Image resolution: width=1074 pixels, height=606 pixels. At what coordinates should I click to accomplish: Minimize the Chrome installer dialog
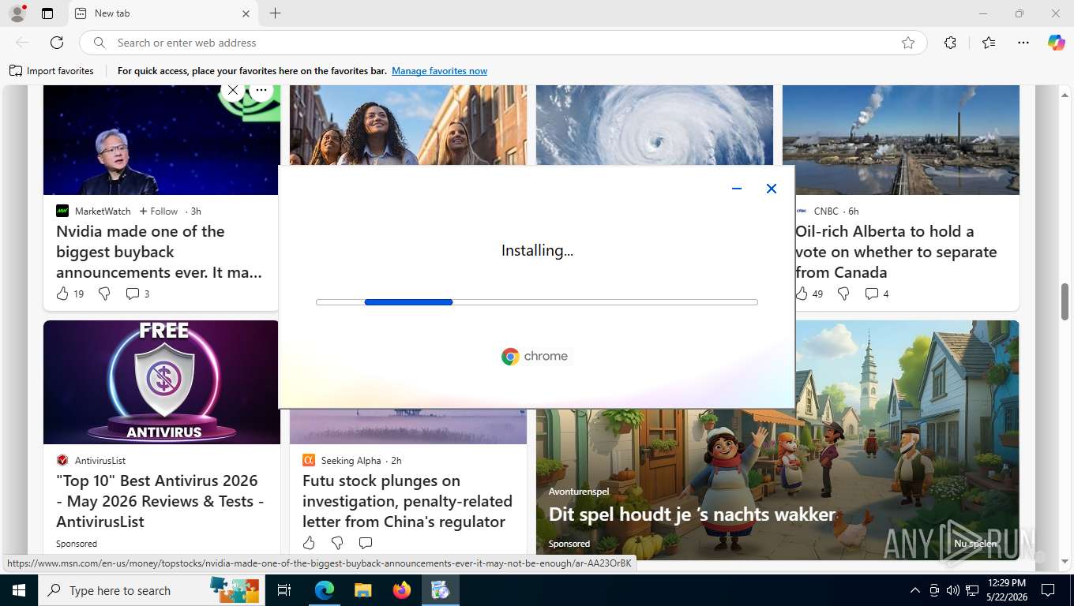coord(737,189)
